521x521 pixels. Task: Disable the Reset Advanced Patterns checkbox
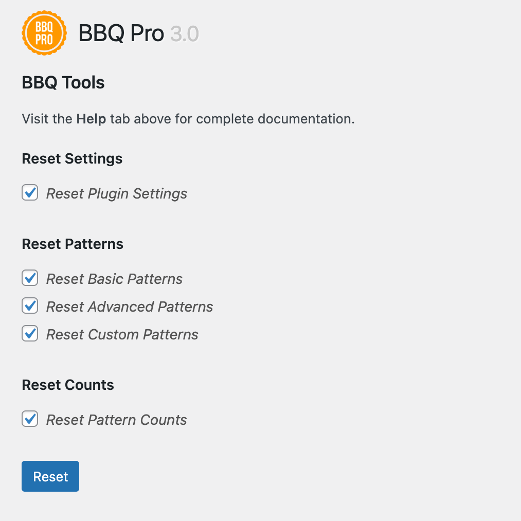(30, 306)
